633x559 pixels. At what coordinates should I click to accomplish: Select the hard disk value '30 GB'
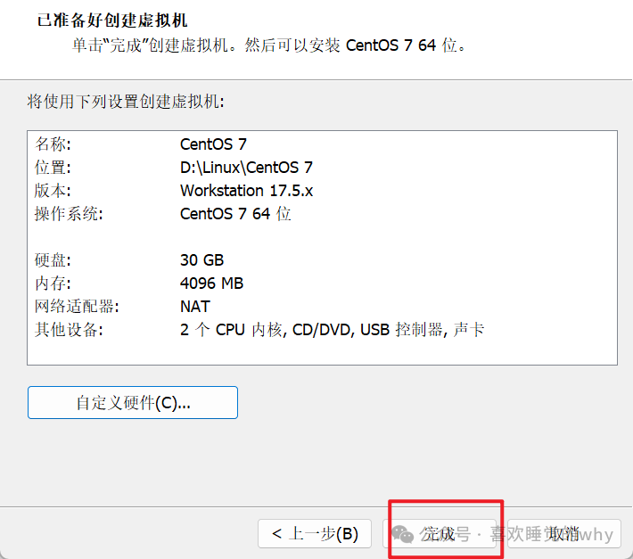click(x=201, y=260)
